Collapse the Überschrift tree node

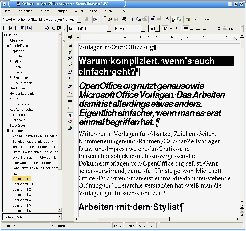[x=8, y=131]
